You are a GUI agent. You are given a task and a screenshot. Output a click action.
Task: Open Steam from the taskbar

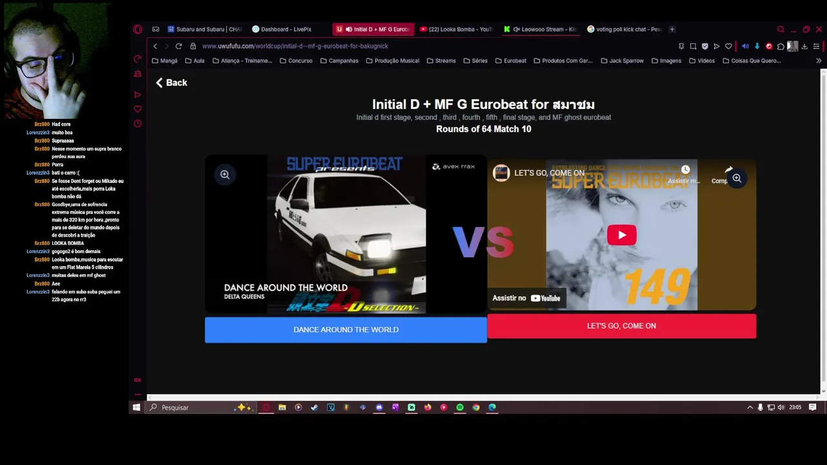point(314,408)
